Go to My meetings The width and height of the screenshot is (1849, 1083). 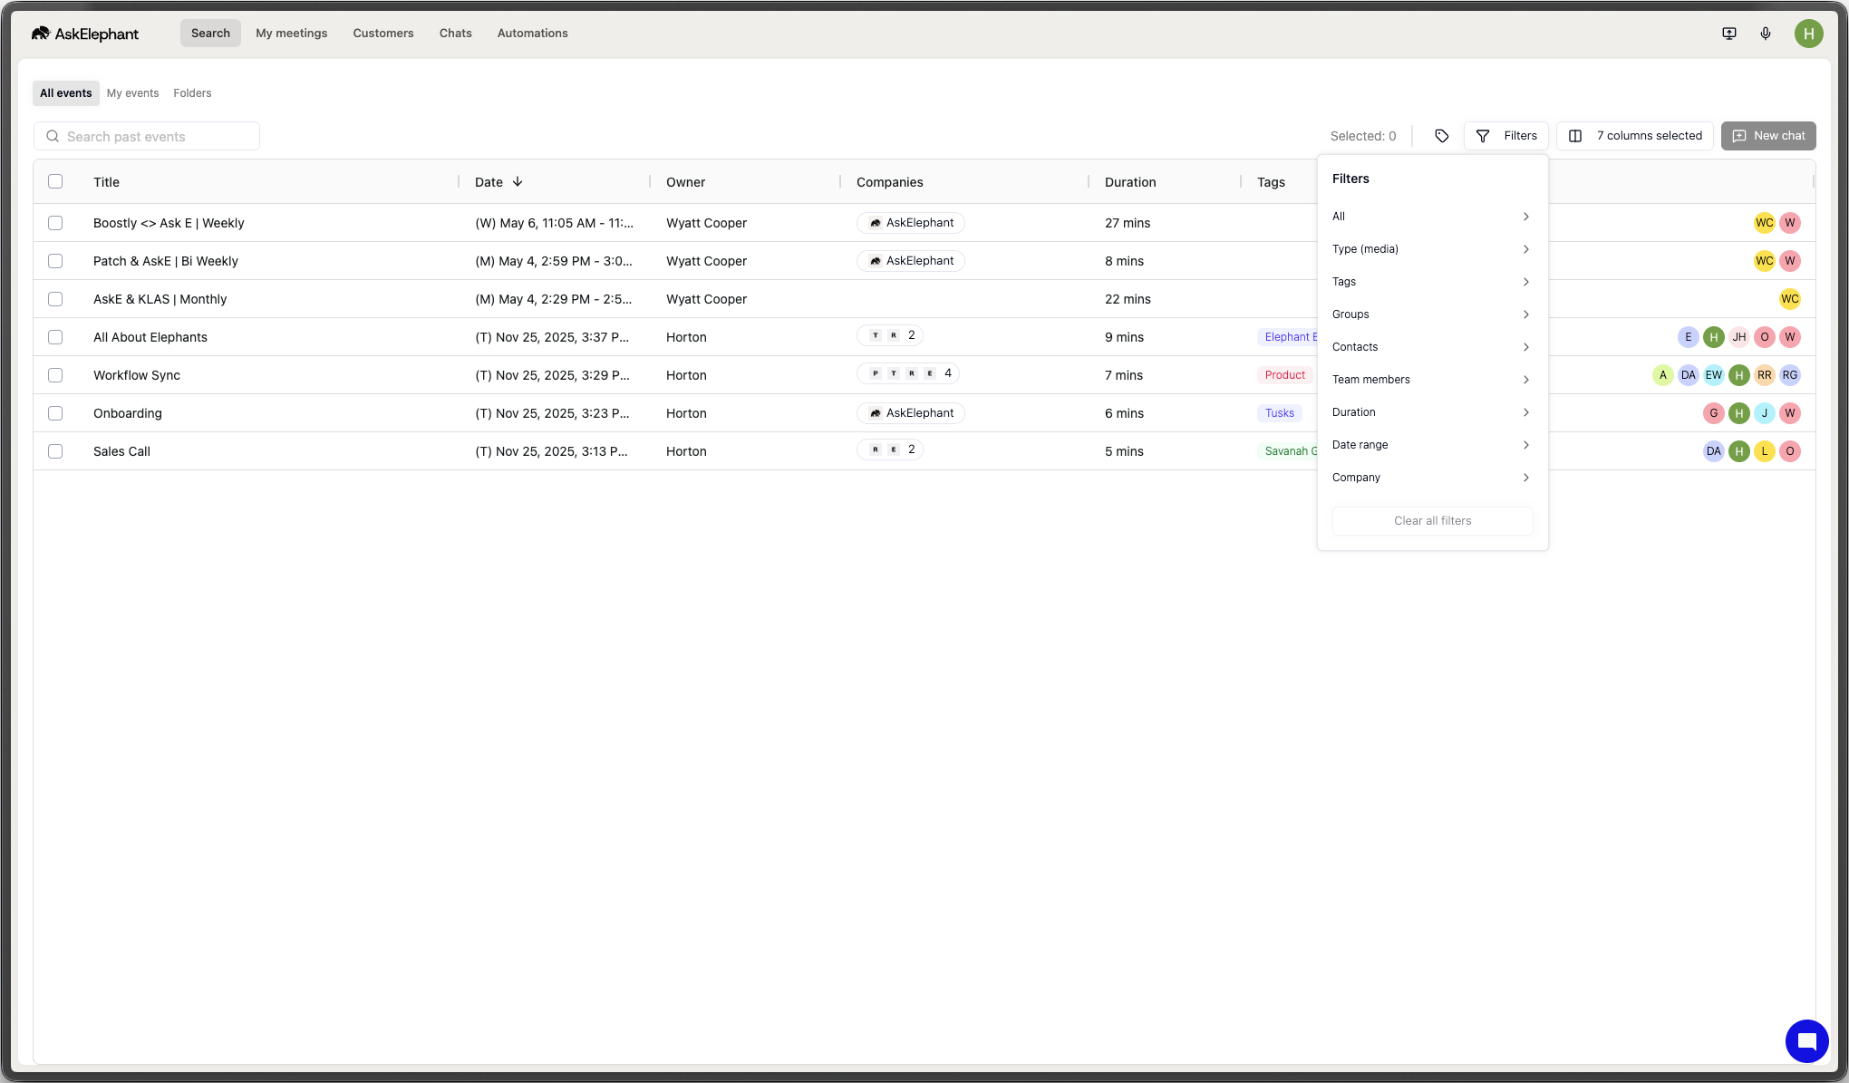(292, 34)
